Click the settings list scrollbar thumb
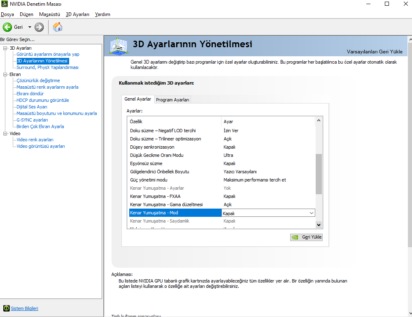 tap(319, 174)
